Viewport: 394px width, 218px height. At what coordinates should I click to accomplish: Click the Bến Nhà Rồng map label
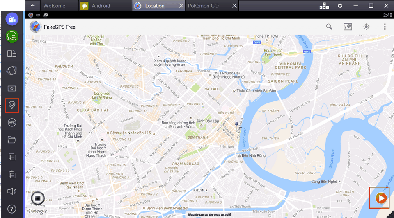(254, 155)
